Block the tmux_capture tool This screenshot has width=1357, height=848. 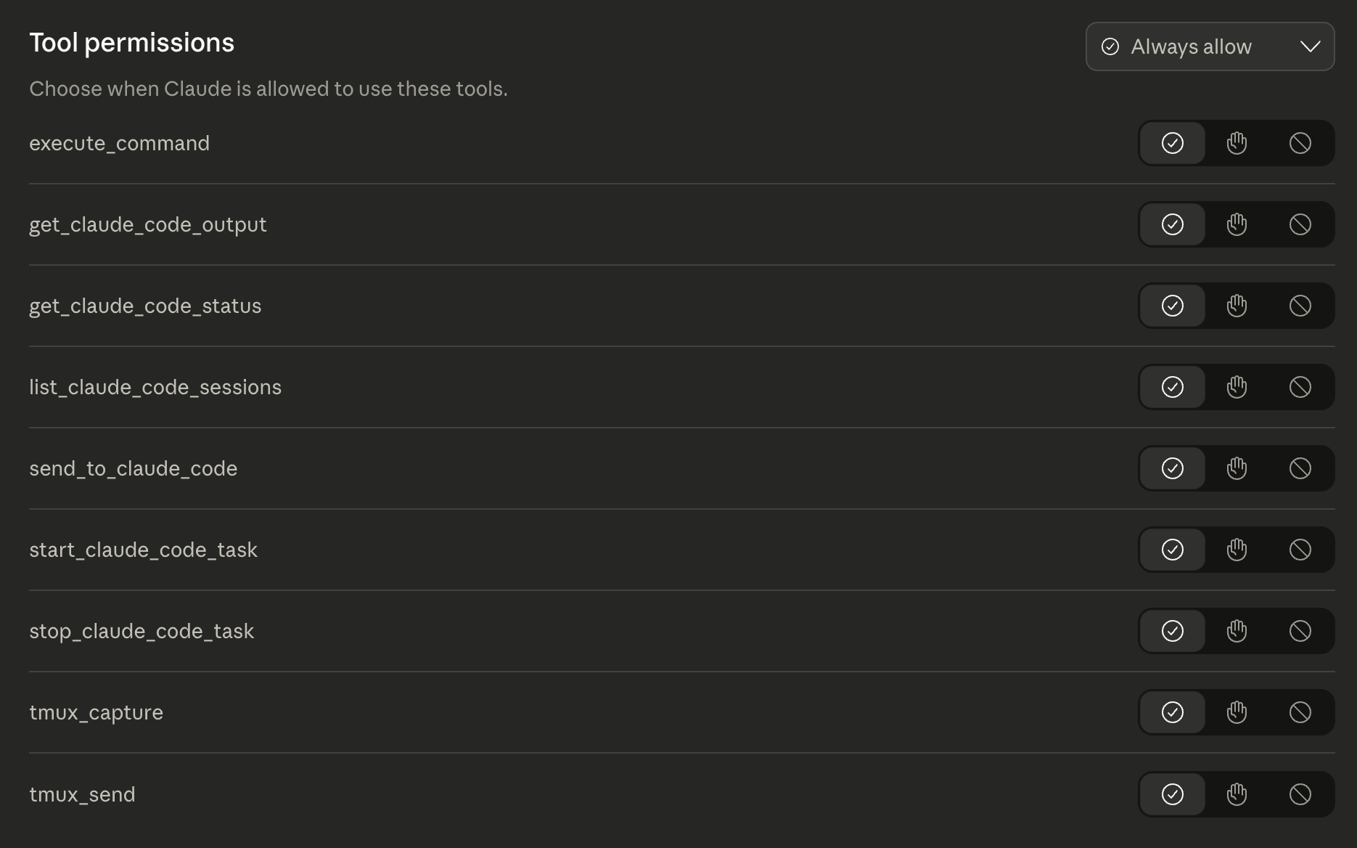tap(1300, 712)
